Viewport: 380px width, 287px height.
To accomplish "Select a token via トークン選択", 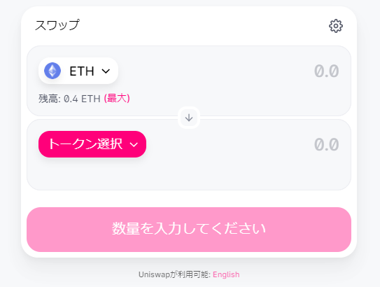I will coord(92,144).
